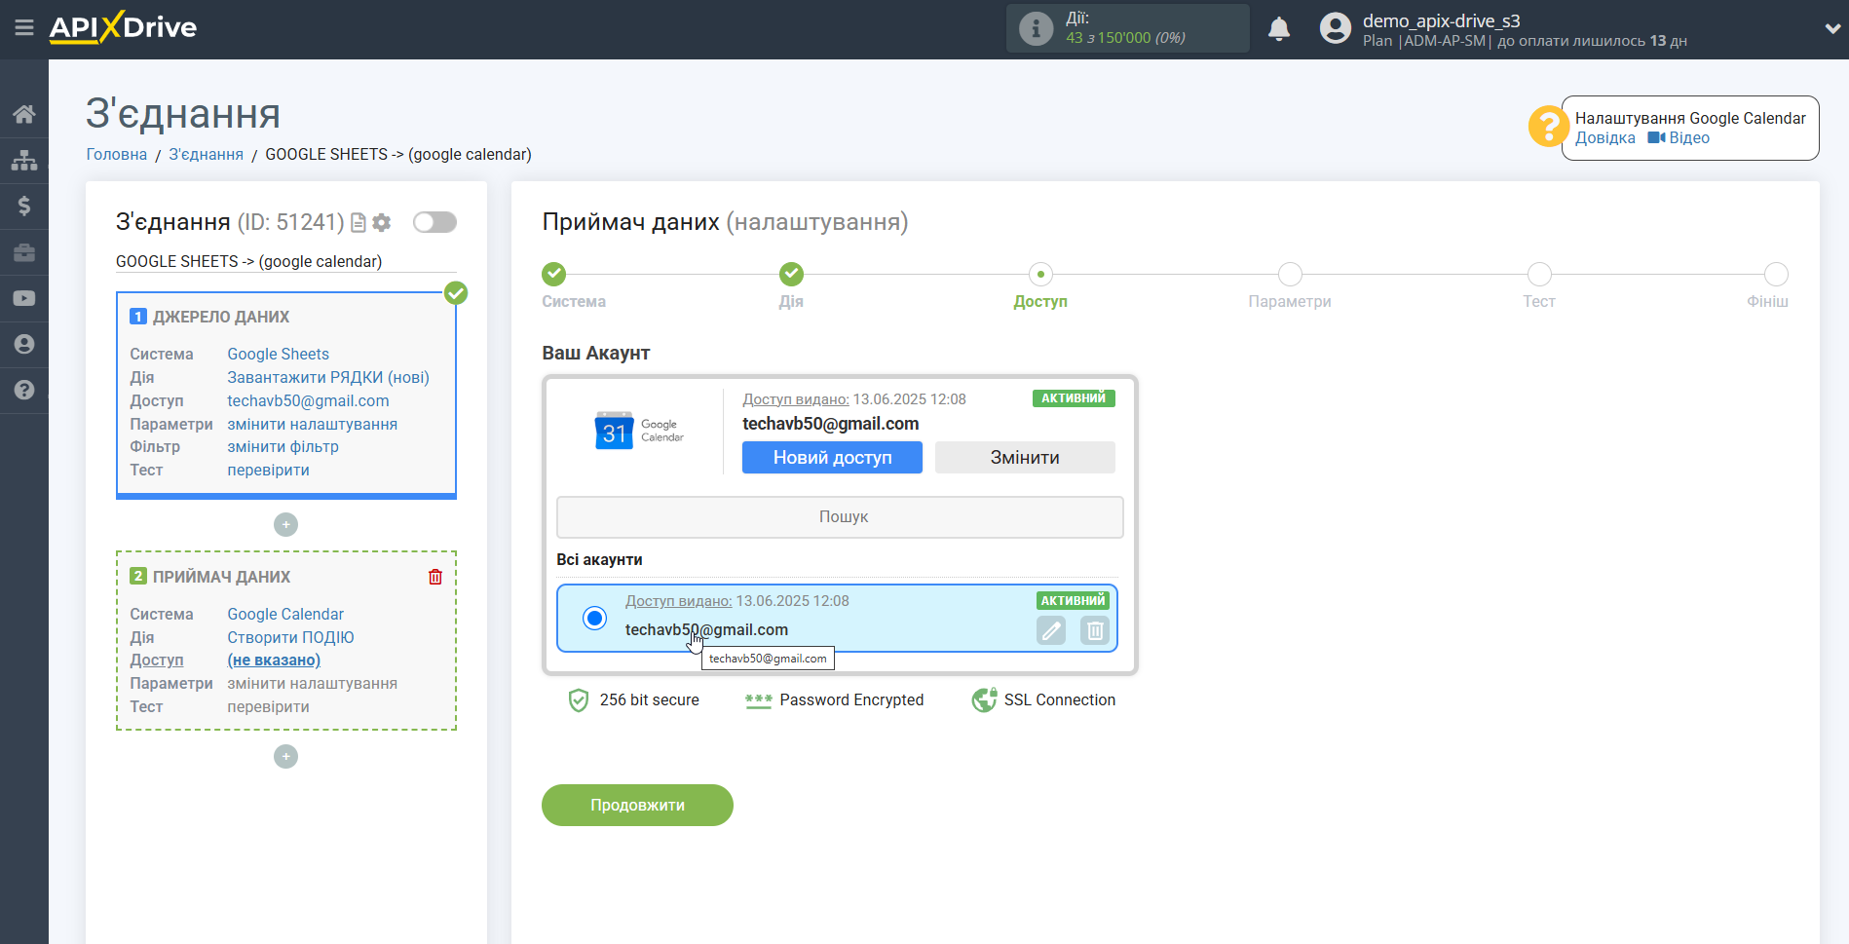Open the help question sidebar icon
Image resolution: width=1849 pixels, height=944 pixels.
(x=24, y=390)
